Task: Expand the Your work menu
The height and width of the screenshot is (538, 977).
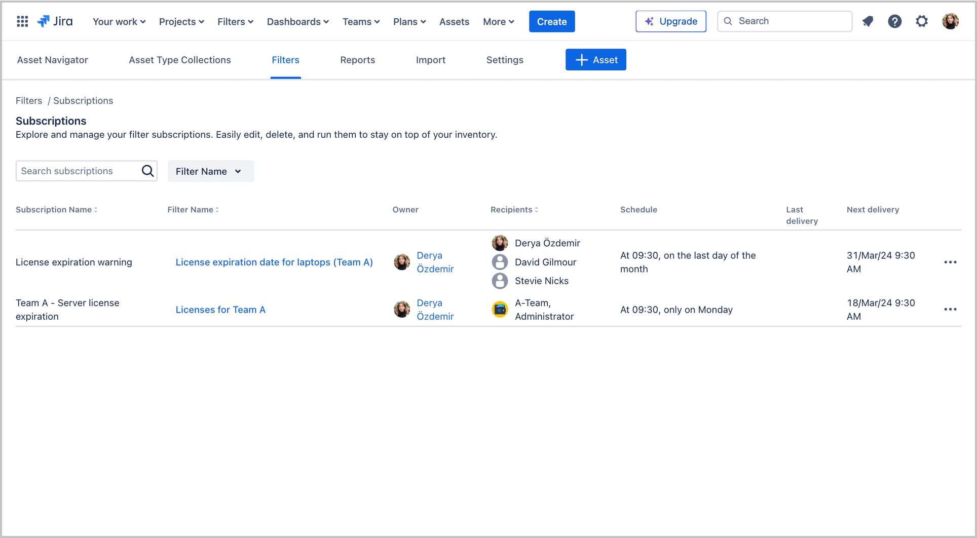Action: 119,22
